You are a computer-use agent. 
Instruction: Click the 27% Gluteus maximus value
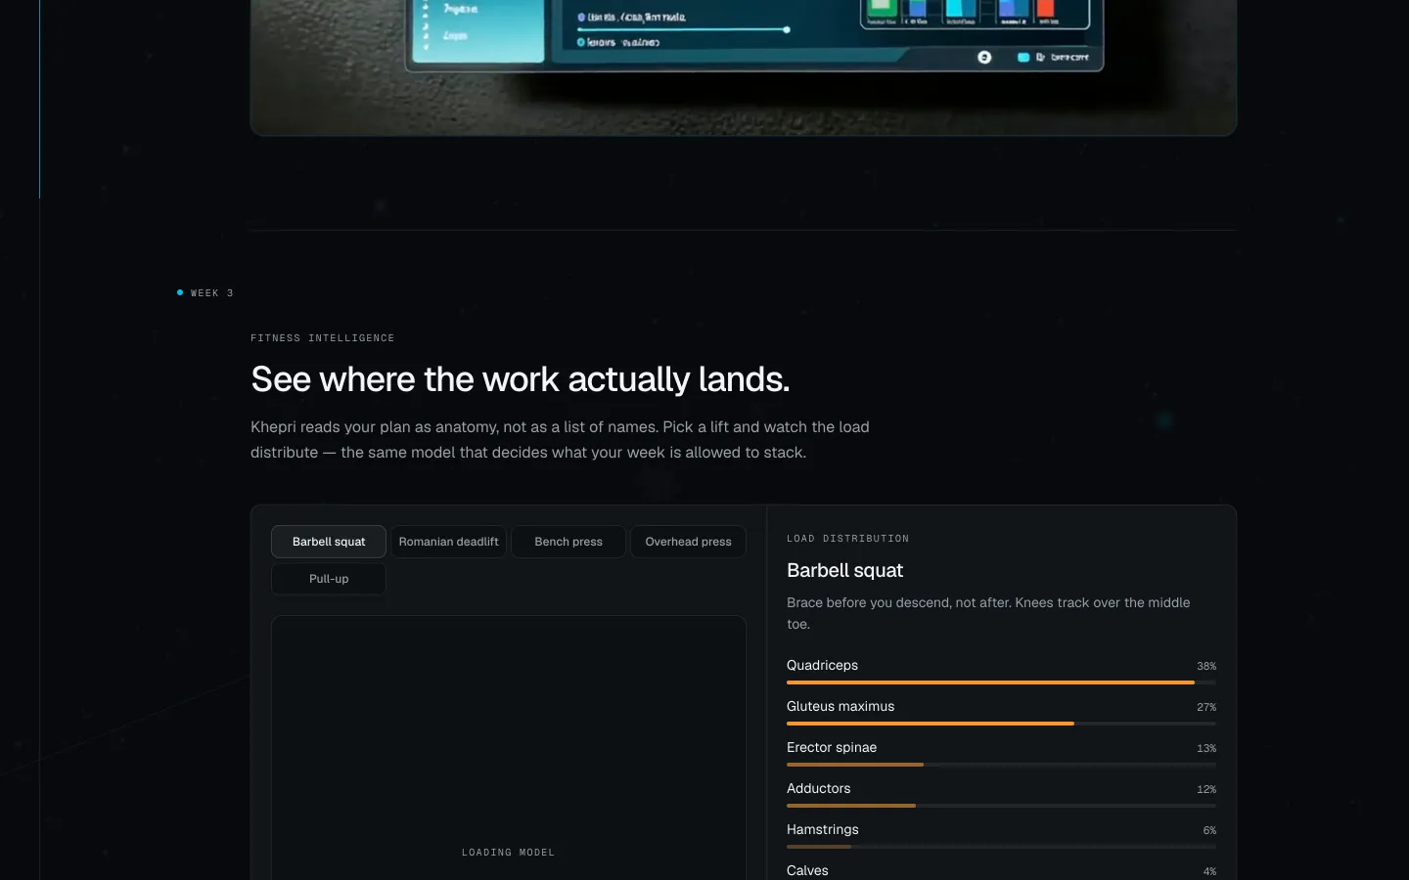tap(1206, 707)
